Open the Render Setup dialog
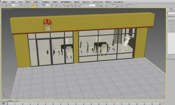 (126, 6)
